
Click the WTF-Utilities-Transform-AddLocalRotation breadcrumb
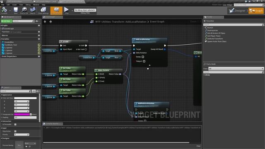(120, 22)
